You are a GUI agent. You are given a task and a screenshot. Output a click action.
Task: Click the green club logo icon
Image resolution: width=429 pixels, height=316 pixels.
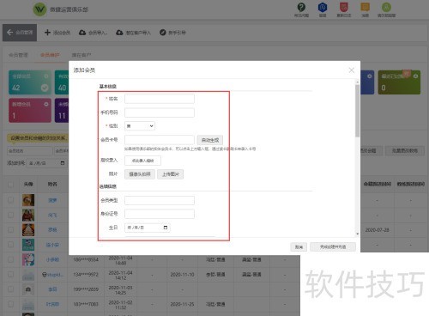(39, 9)
